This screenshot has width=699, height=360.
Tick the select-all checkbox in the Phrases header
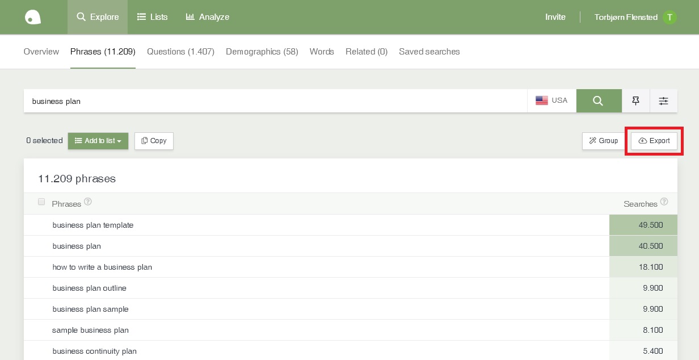point(41,202)
